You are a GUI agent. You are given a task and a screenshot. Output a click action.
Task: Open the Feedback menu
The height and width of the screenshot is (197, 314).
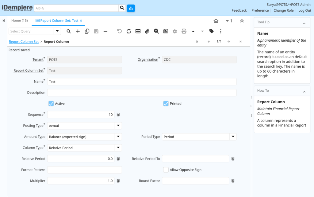(x=239, y=10)
